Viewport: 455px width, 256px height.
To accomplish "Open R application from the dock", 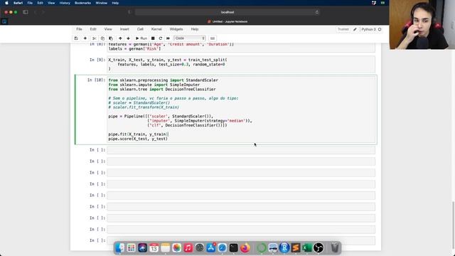I will [x=284, y=248].
